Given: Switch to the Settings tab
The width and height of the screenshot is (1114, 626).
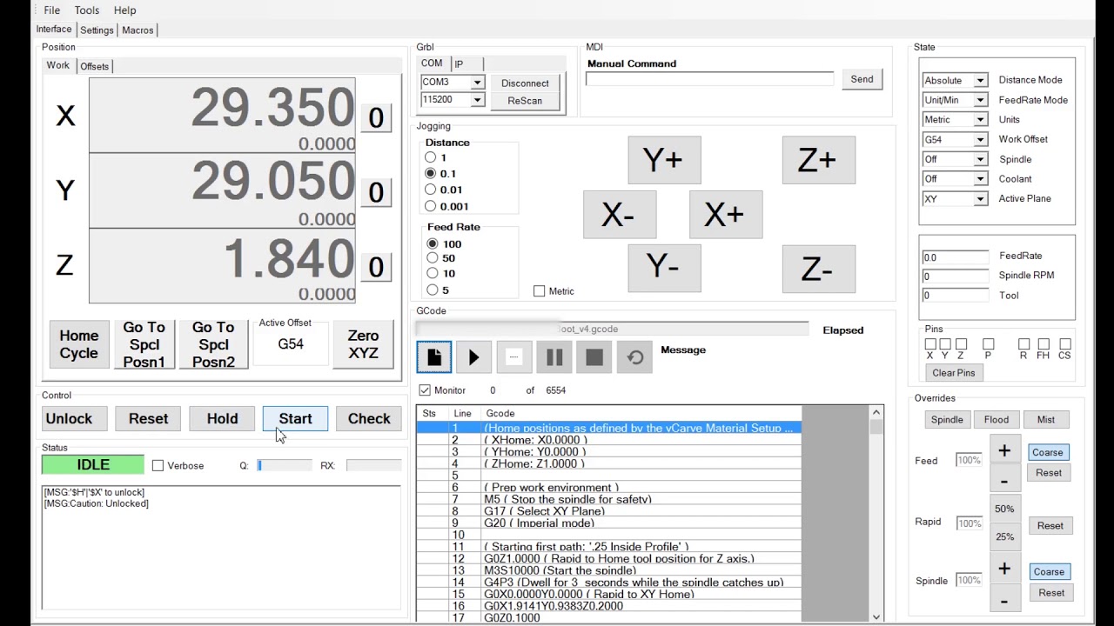Looking at the screenshot, I should click(97, 30).
